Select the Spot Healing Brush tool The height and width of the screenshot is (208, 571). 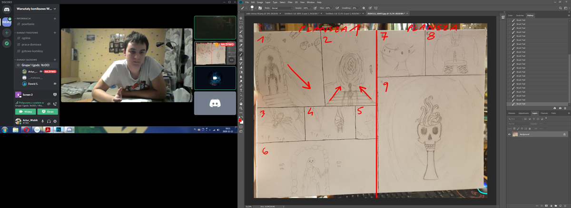pos(242,49)
